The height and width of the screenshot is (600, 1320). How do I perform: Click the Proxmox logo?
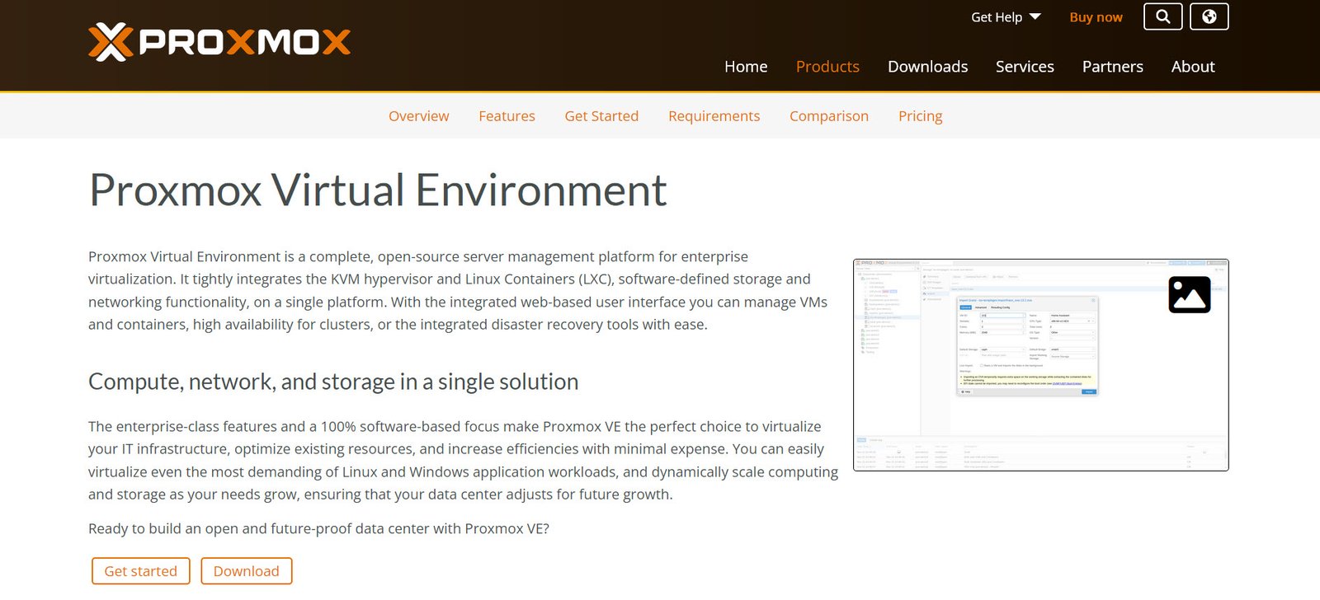click(x=219, y=42)
